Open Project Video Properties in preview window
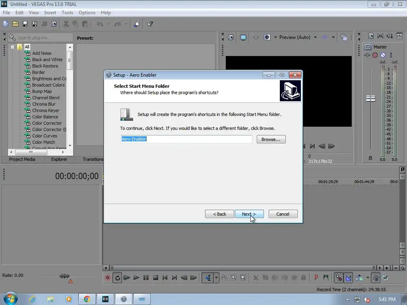Viewport: 407px width, 305px height. coord(231,37)
